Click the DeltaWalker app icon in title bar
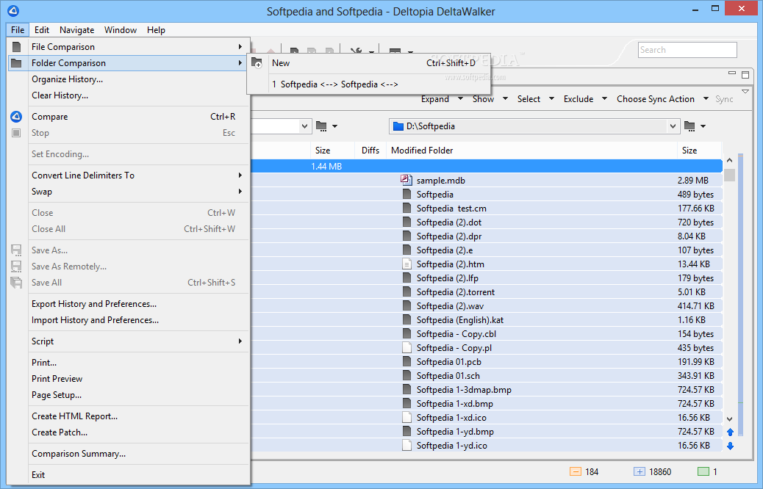The width and height of the screenshot is (763, 489). 13,11
